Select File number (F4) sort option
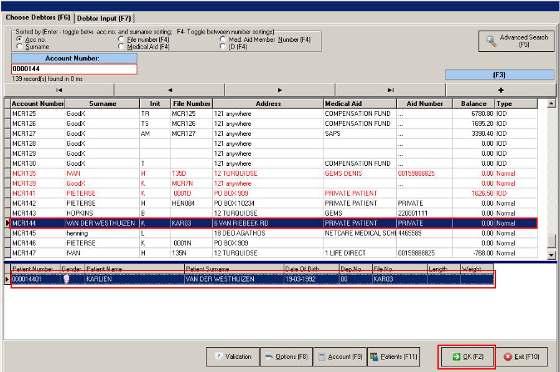 pyautogui.click(x=121, y=40)
